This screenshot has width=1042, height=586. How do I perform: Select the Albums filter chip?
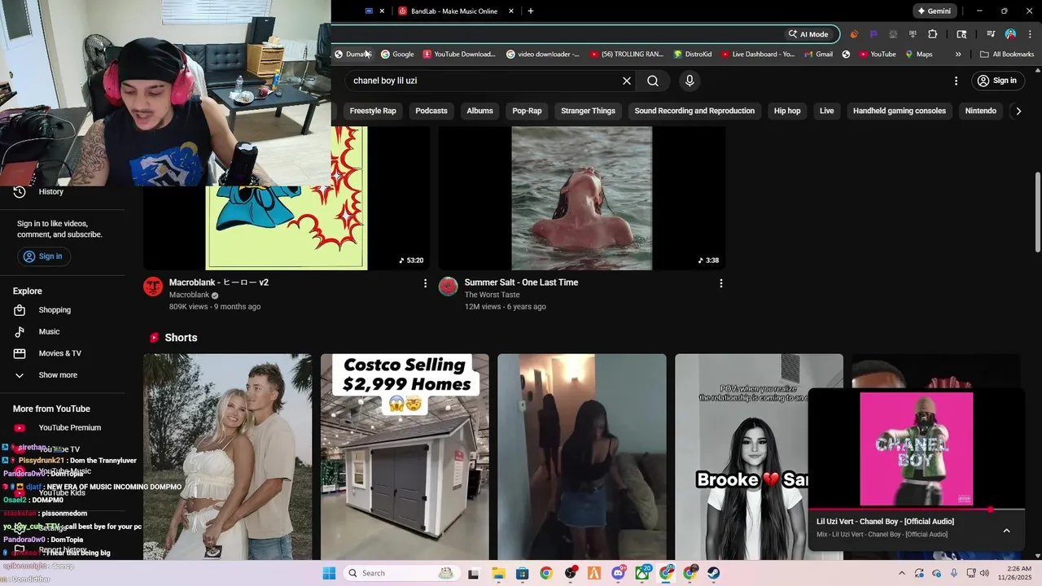coord(479,111)
